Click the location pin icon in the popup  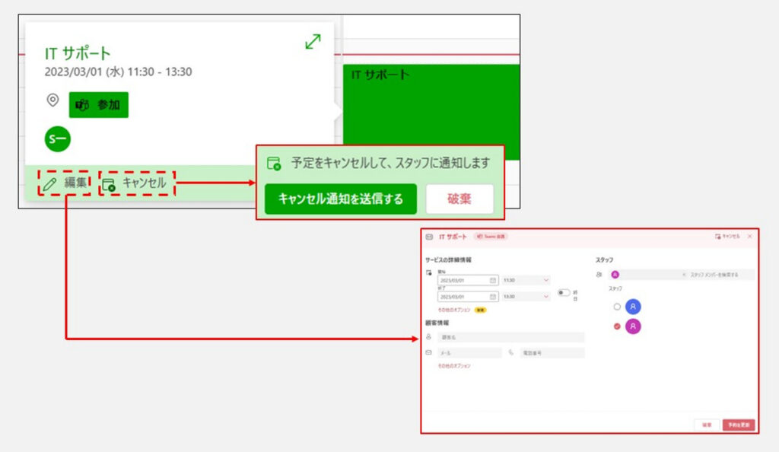(x=52, y=100)
